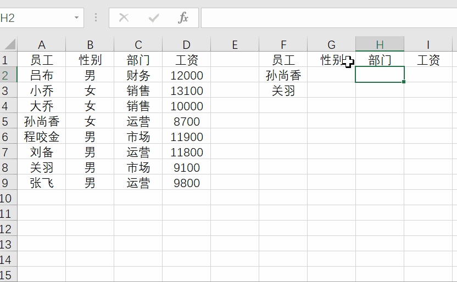Click cell F2 with 孙尚香
The image size is (457, 282).
(283, 75)
